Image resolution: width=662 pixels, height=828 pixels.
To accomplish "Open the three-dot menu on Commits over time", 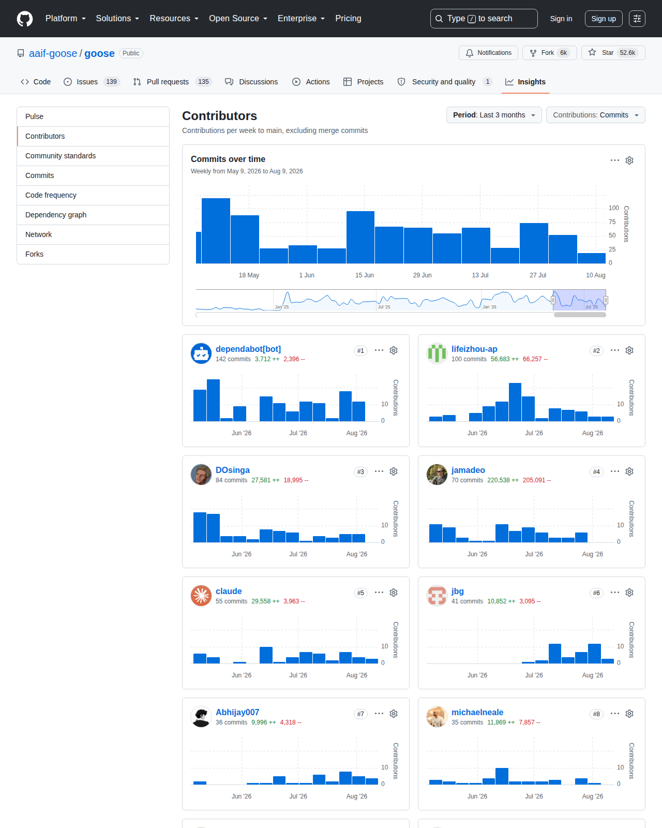I will pos(615,160).
